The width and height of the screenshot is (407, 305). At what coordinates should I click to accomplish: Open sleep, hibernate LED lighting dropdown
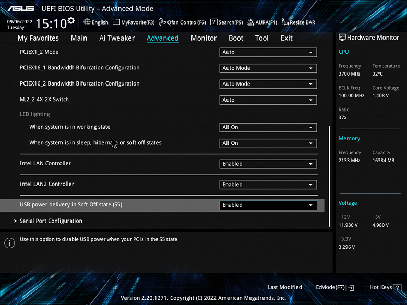(x=268, y=143)
